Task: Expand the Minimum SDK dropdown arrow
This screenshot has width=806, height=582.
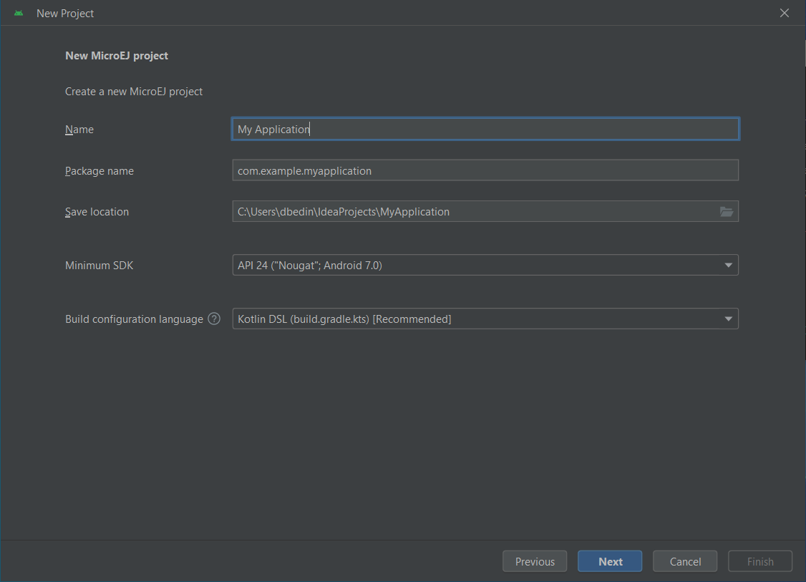Action: (x=728, y=266)
